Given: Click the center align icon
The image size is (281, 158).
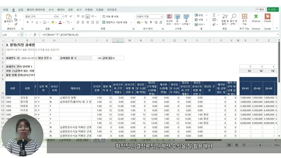Looking at the screenshot, I should (83, 22).
